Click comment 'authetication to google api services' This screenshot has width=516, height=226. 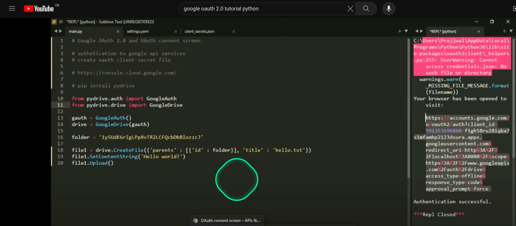(128, 53)
